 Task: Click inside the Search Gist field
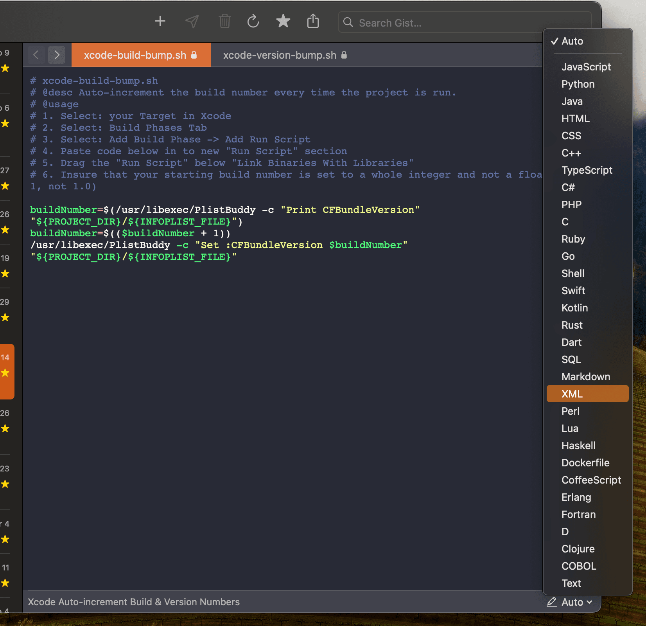tap(465, 23)
